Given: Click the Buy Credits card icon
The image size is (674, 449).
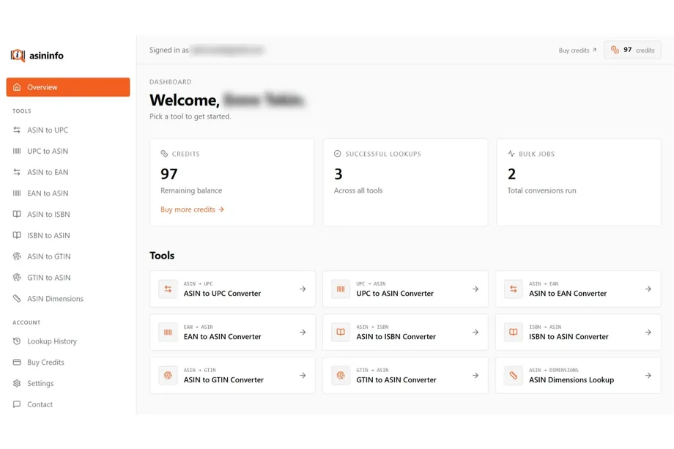Looking at the screenshot, I should (17, 363).
